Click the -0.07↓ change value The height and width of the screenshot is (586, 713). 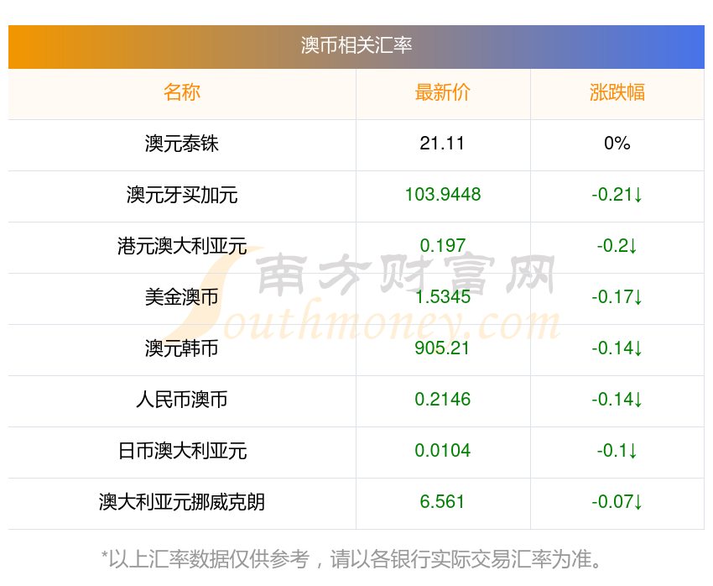pyautogui.click(x=617, y=502)
